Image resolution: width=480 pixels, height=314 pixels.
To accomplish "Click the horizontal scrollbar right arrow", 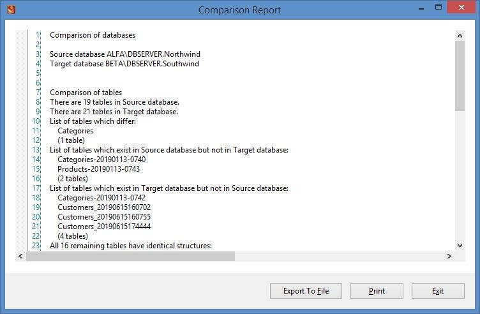I will coord(449,256).
